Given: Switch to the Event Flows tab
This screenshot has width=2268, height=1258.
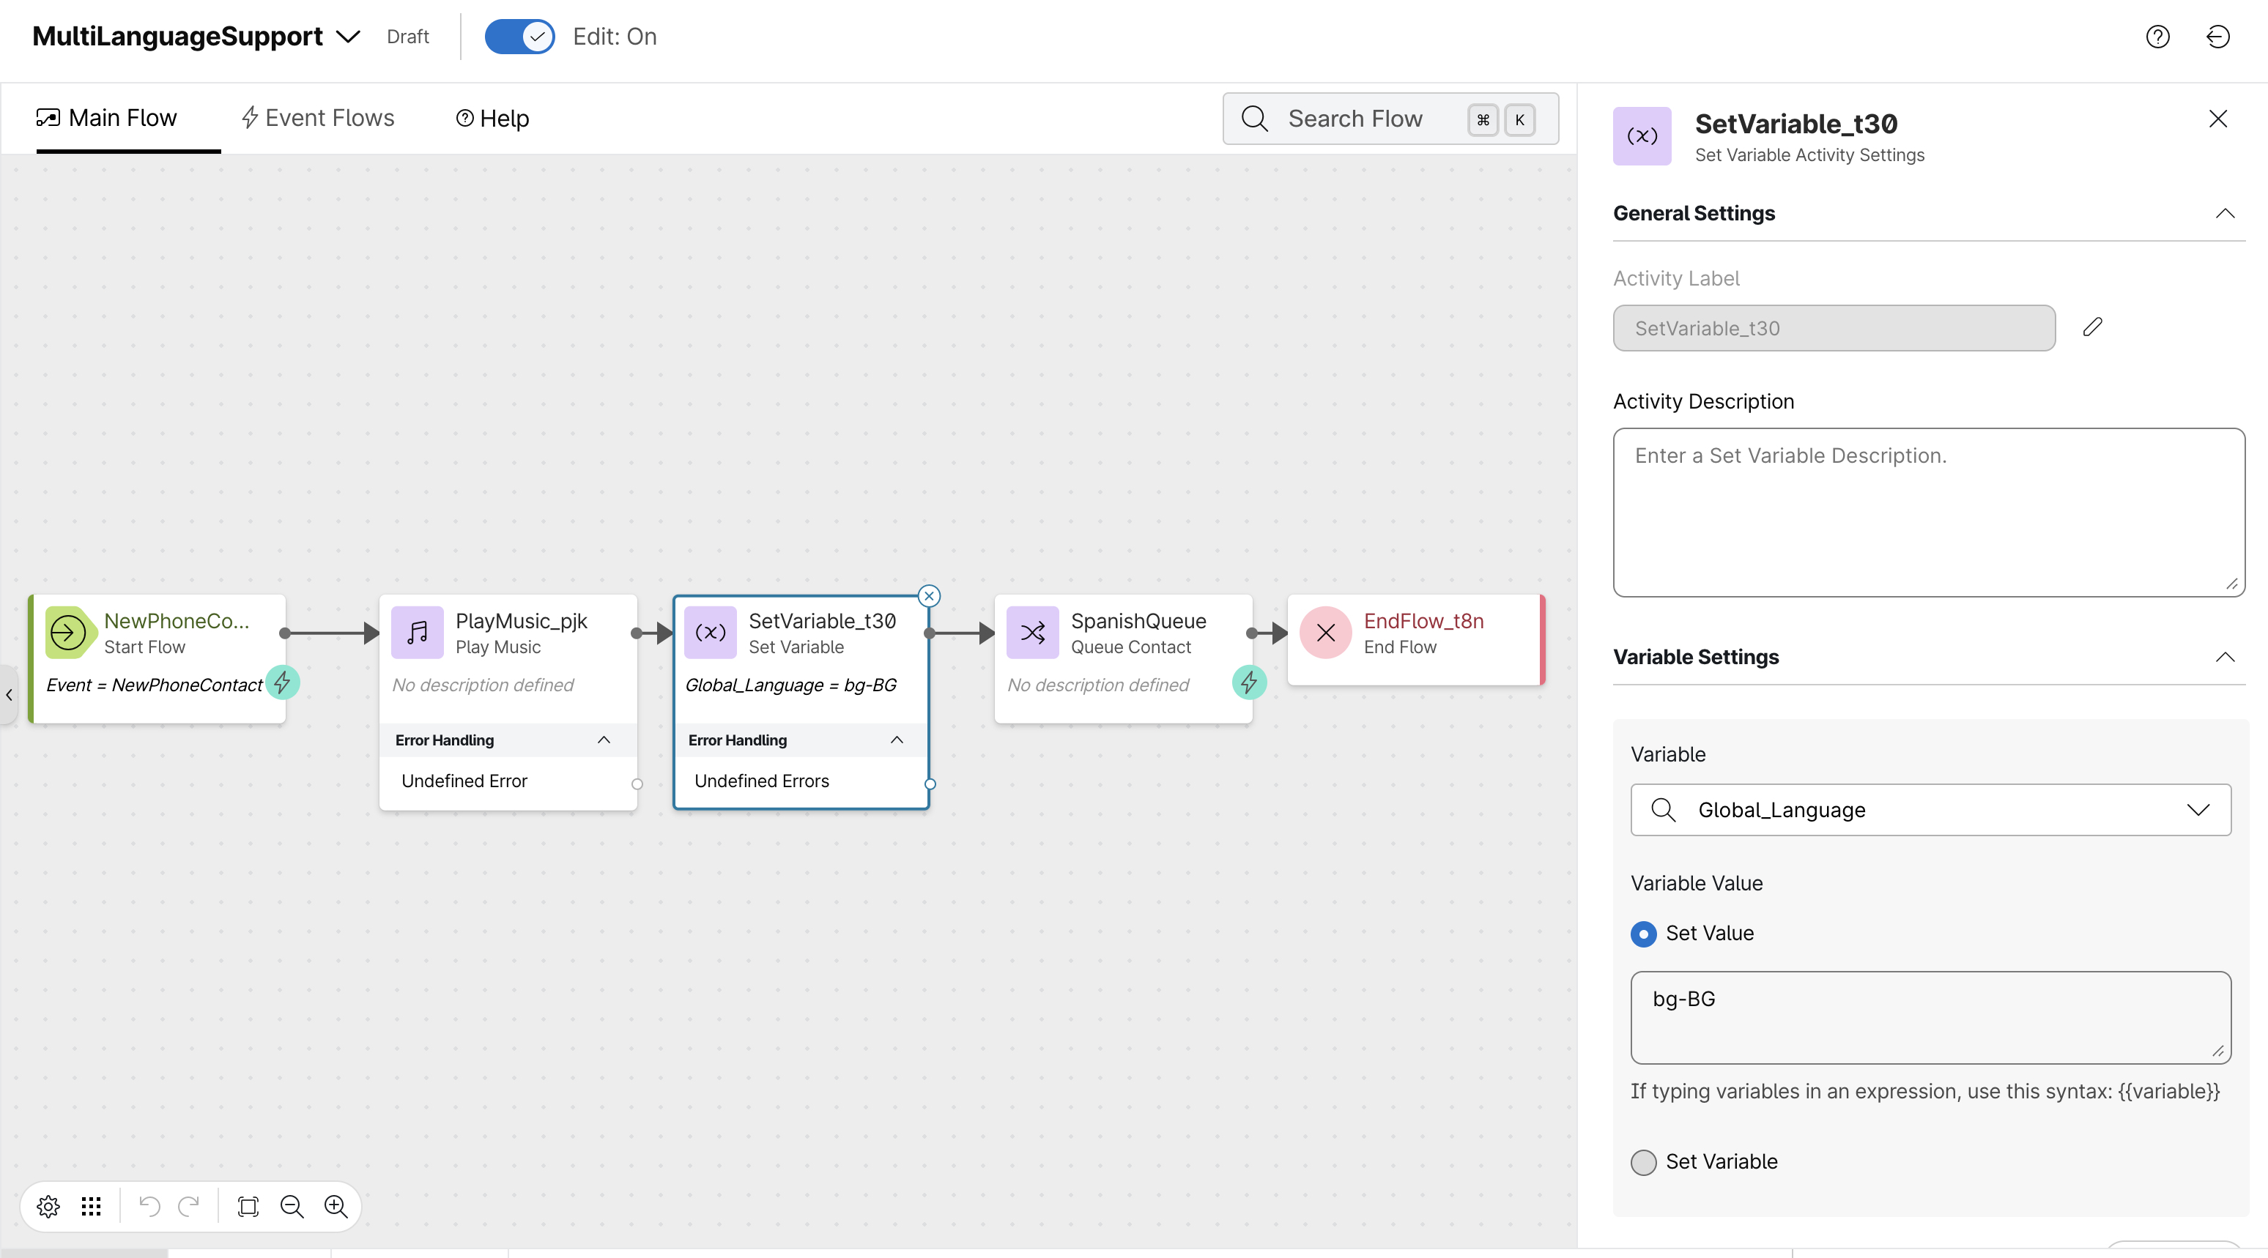Looking at the screenshot, I should pos(318,118).
